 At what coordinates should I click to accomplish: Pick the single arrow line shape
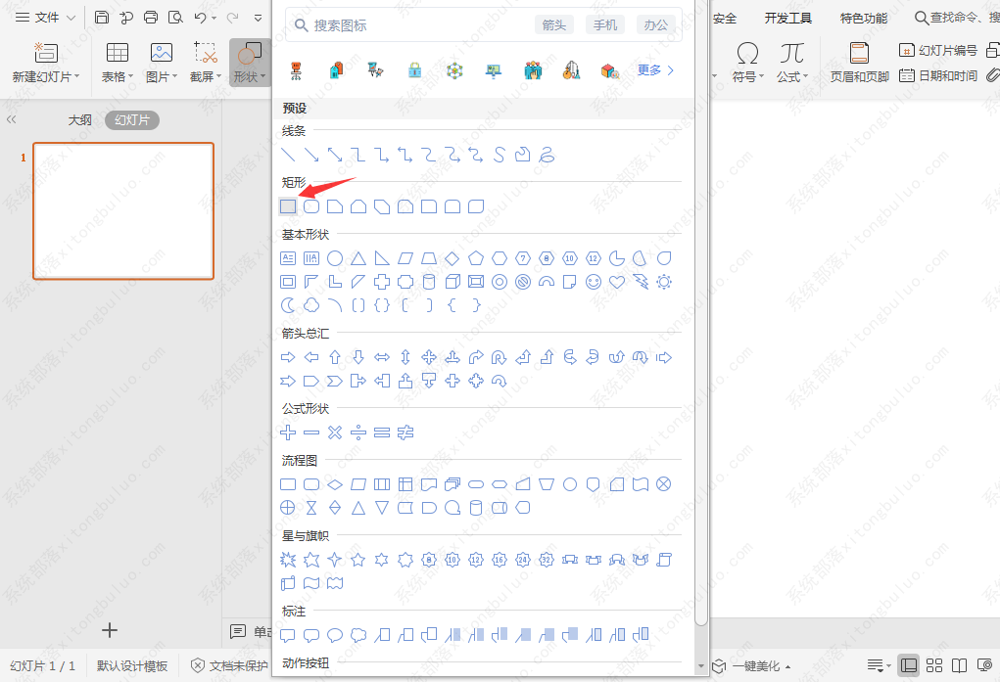point(311,155)
